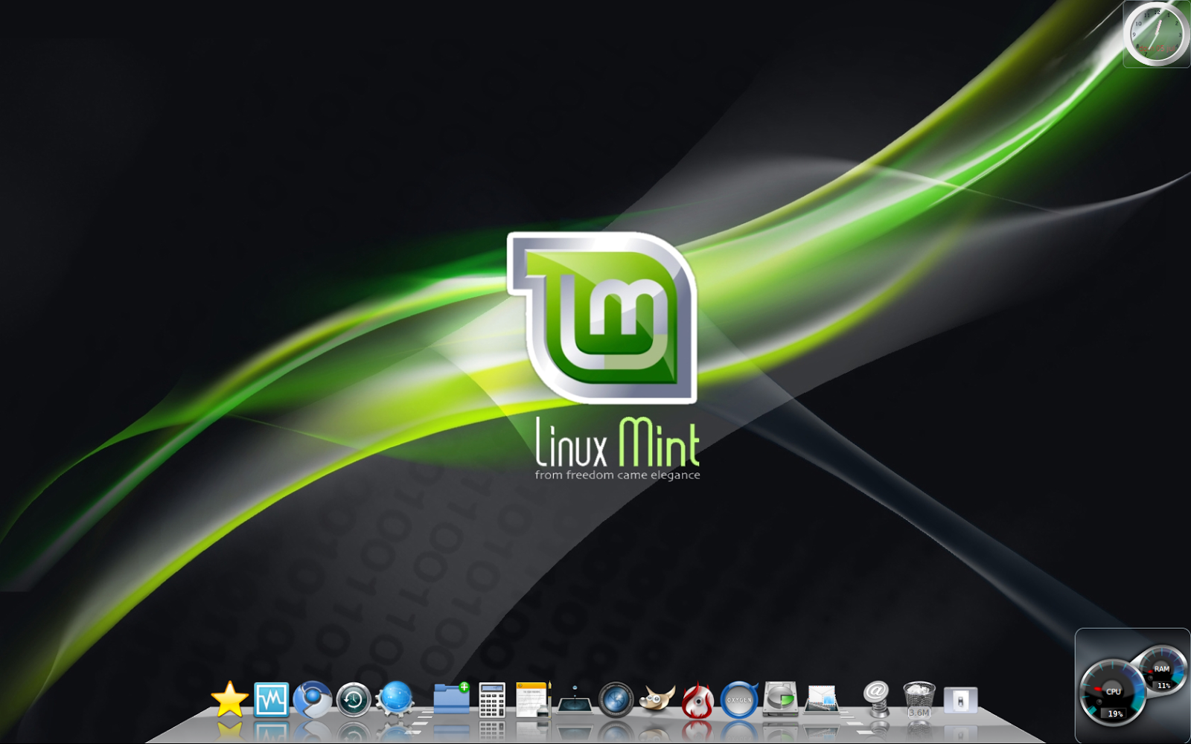Open GIMP from the dock
This screenshot has width=1191, height=744.
pyautogui.click(x=657, y=699)
